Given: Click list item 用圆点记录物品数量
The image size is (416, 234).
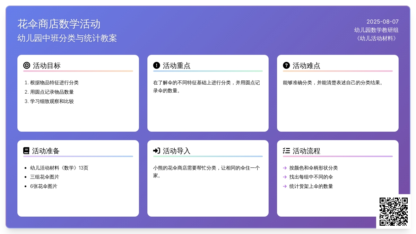Looking at the screenshot, I should [x=52, y=92].
